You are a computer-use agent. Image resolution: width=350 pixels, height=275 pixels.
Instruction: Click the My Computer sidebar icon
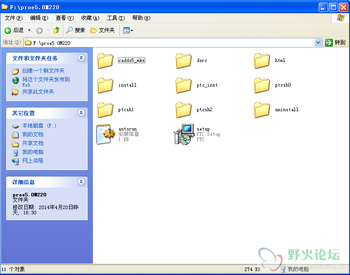[x=15, y=152]
